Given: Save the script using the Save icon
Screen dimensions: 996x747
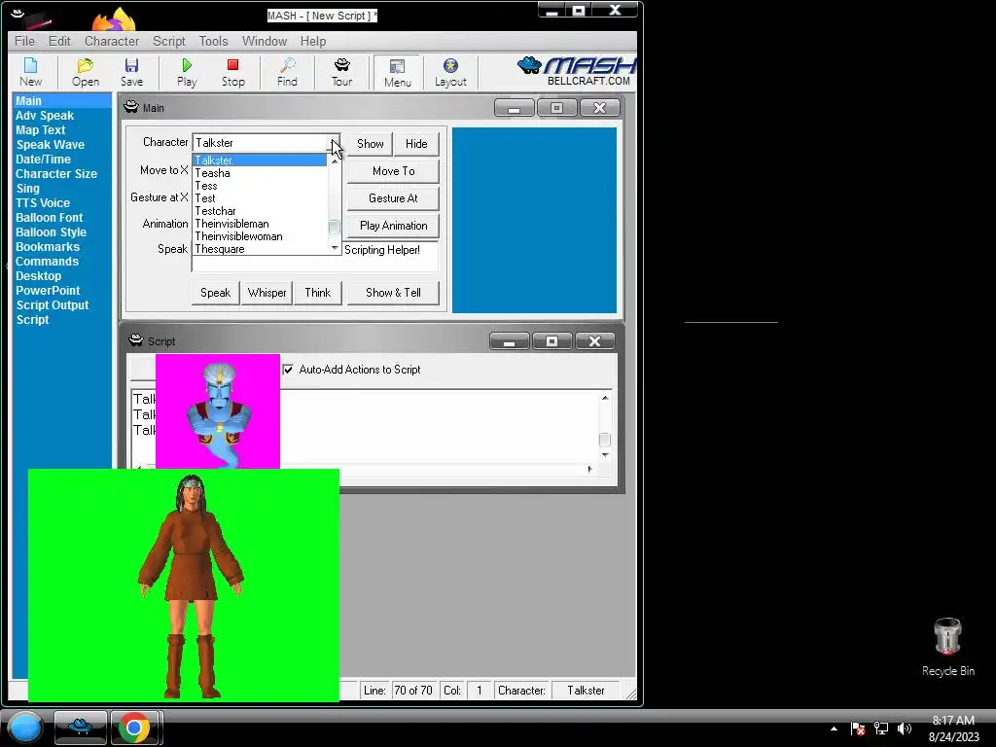Looking at the screenshot, I should (x=131, y=72).
